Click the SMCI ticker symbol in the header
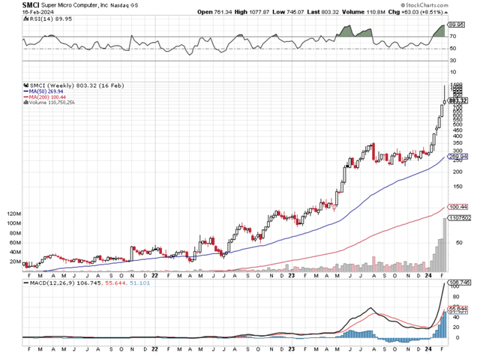The image size is (480, 356). [31, 5]
